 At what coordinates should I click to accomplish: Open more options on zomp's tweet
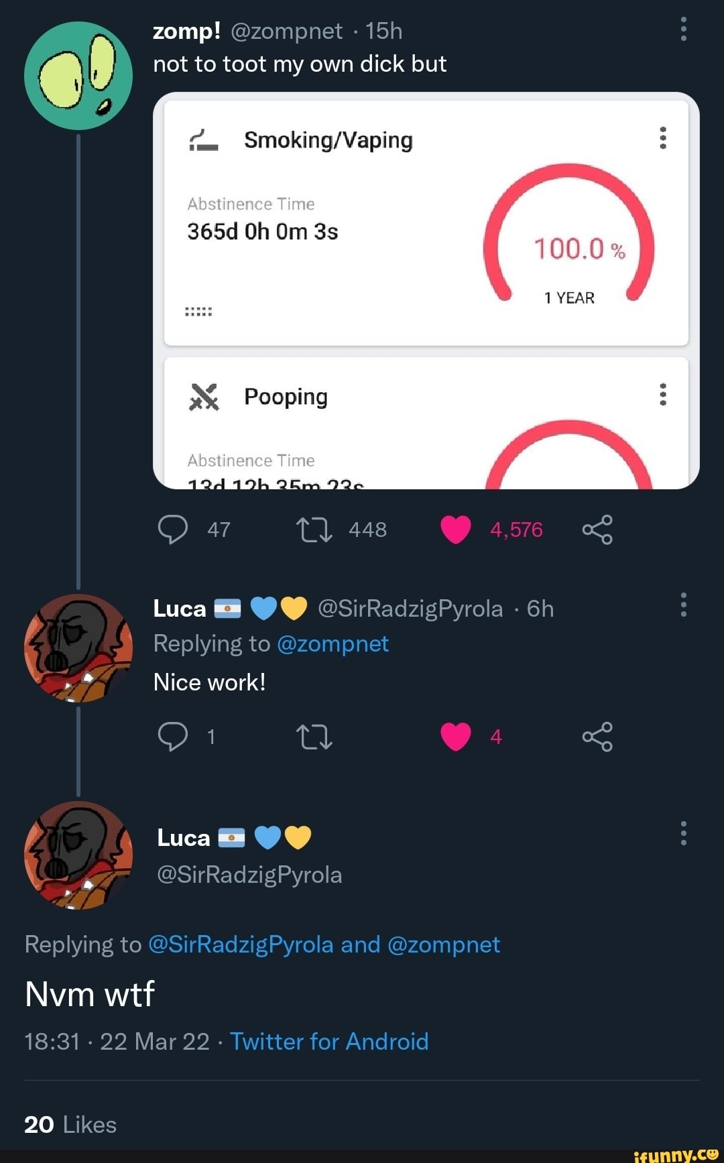tap(683, 29)
